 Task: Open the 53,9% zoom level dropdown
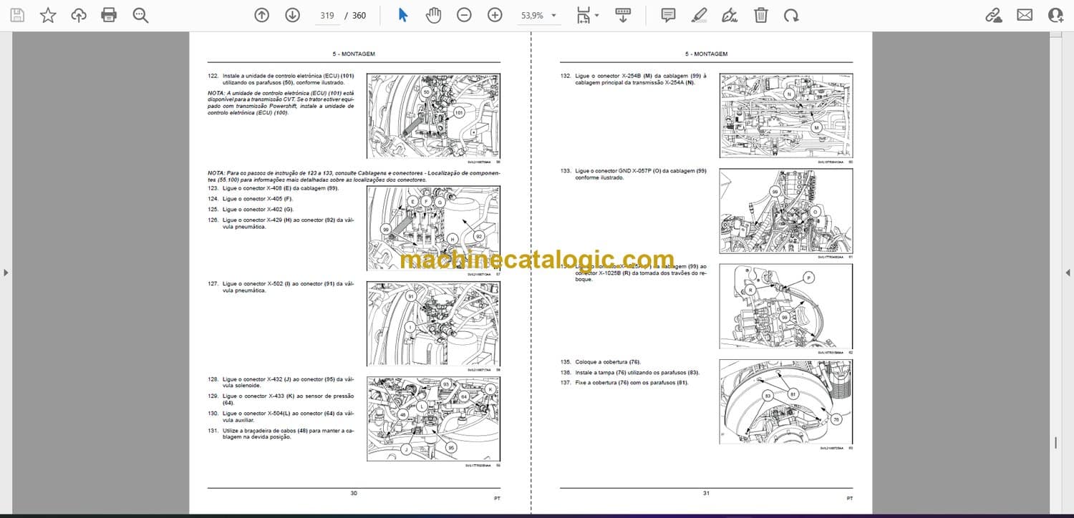(539, 15)
